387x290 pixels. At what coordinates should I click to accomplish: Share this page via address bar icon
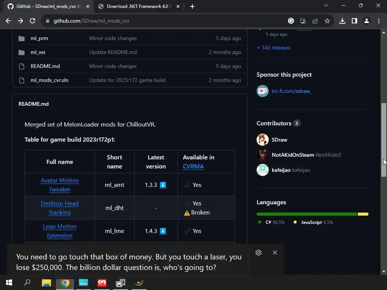pos(315,21)
